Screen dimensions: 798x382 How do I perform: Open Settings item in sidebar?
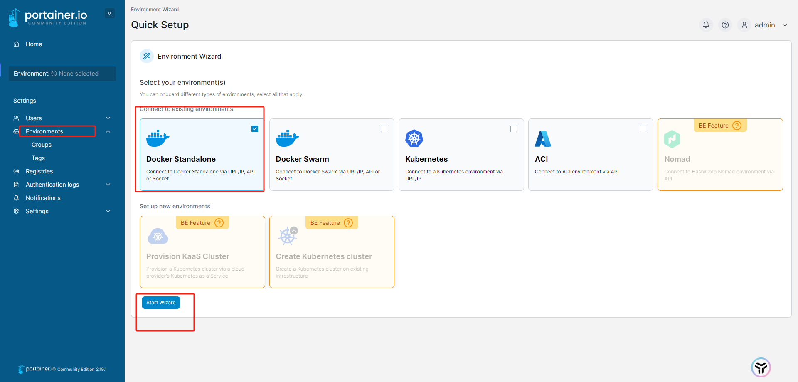pyautogui.click(x=37, y=211)
